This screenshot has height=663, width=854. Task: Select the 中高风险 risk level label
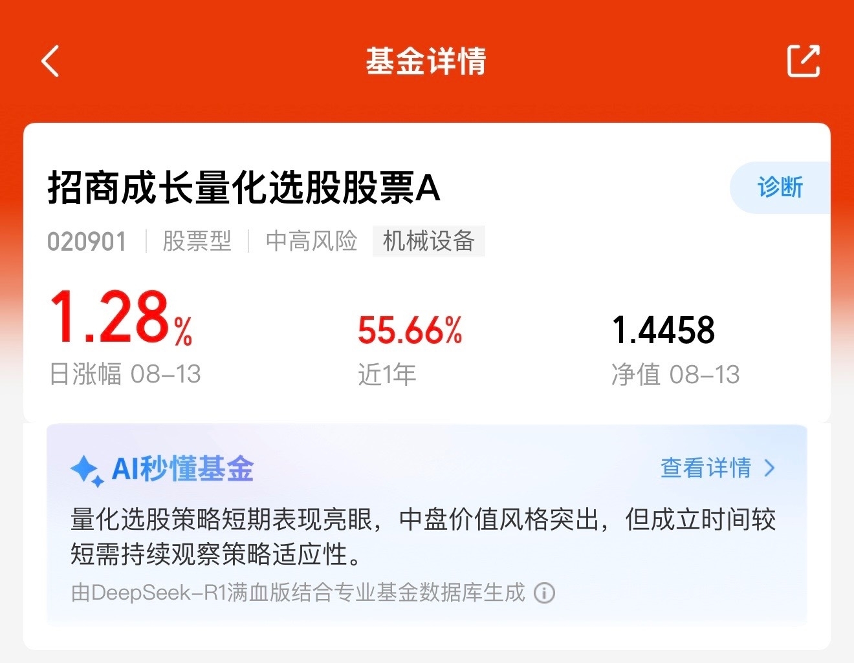pos(311,241)
